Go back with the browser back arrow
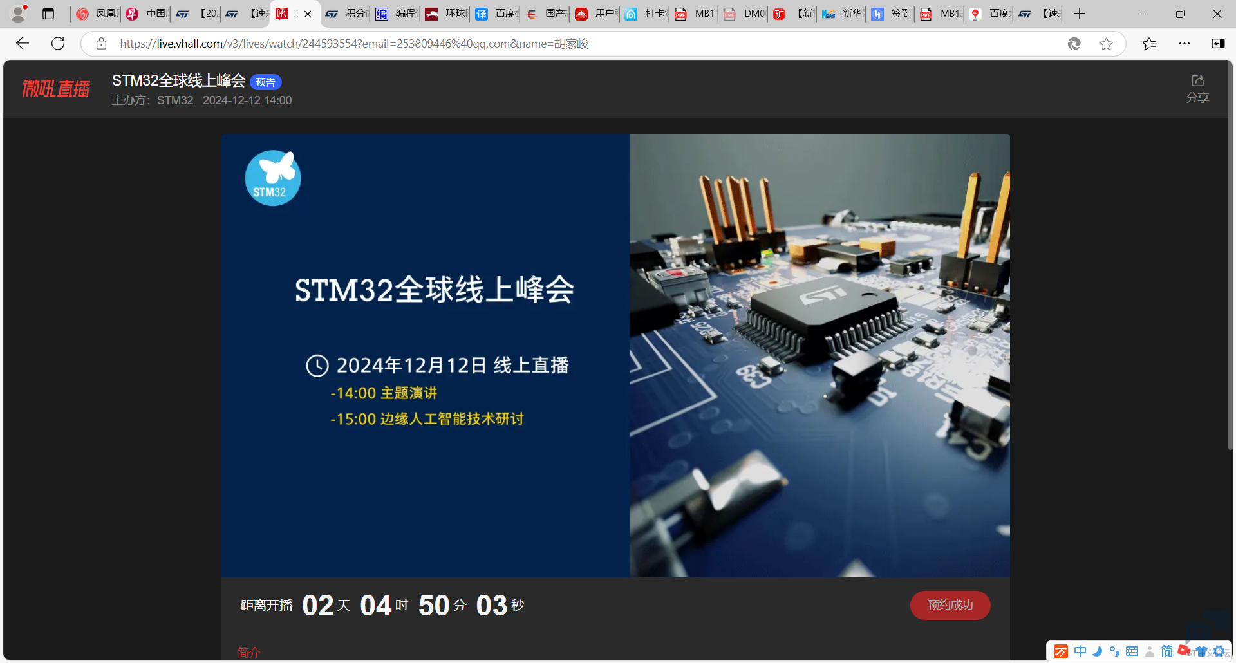This screenshot has height=663, width=1236. [x=23, y=43]
